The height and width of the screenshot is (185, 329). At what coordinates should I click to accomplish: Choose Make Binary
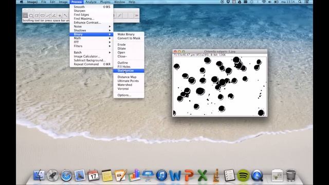click(129, 34)
